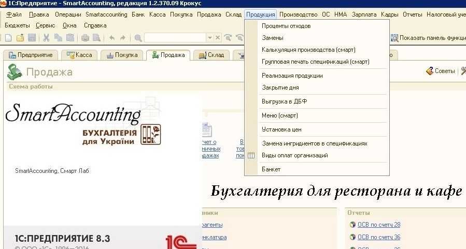Click the report document icon in Схема работы

point(206,130)
